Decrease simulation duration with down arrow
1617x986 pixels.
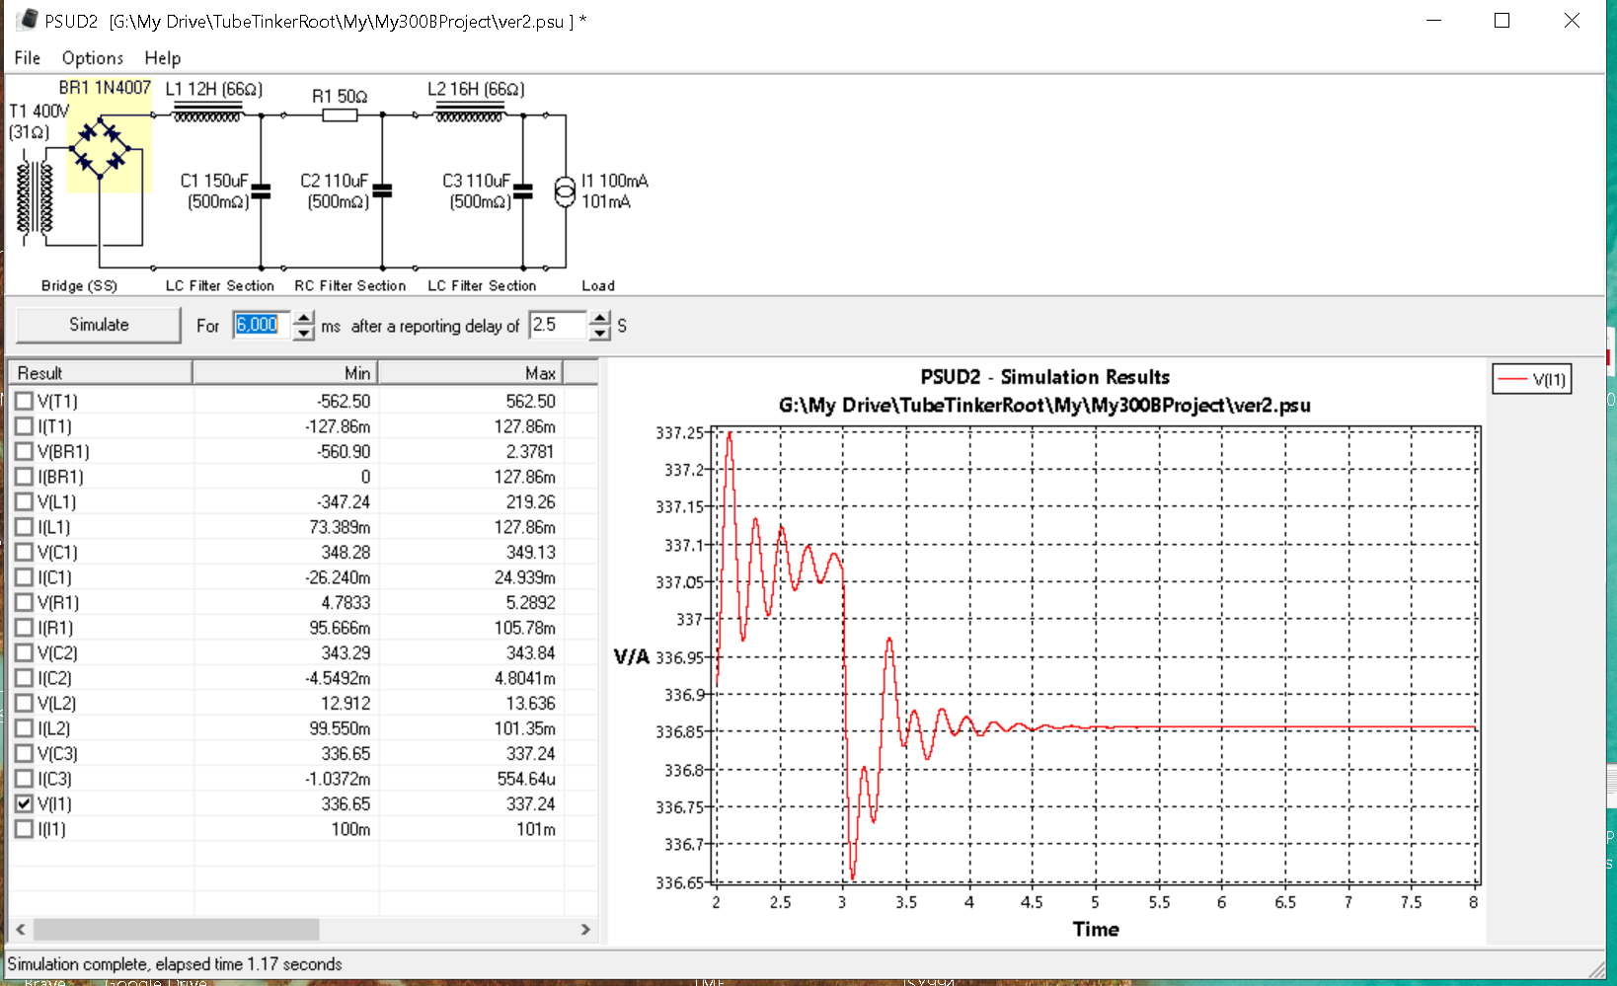coord(304,333)
